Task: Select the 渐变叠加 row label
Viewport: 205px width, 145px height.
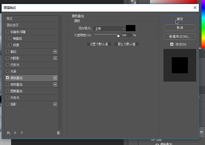Action: pyautogui.click(x=16, y=84)
